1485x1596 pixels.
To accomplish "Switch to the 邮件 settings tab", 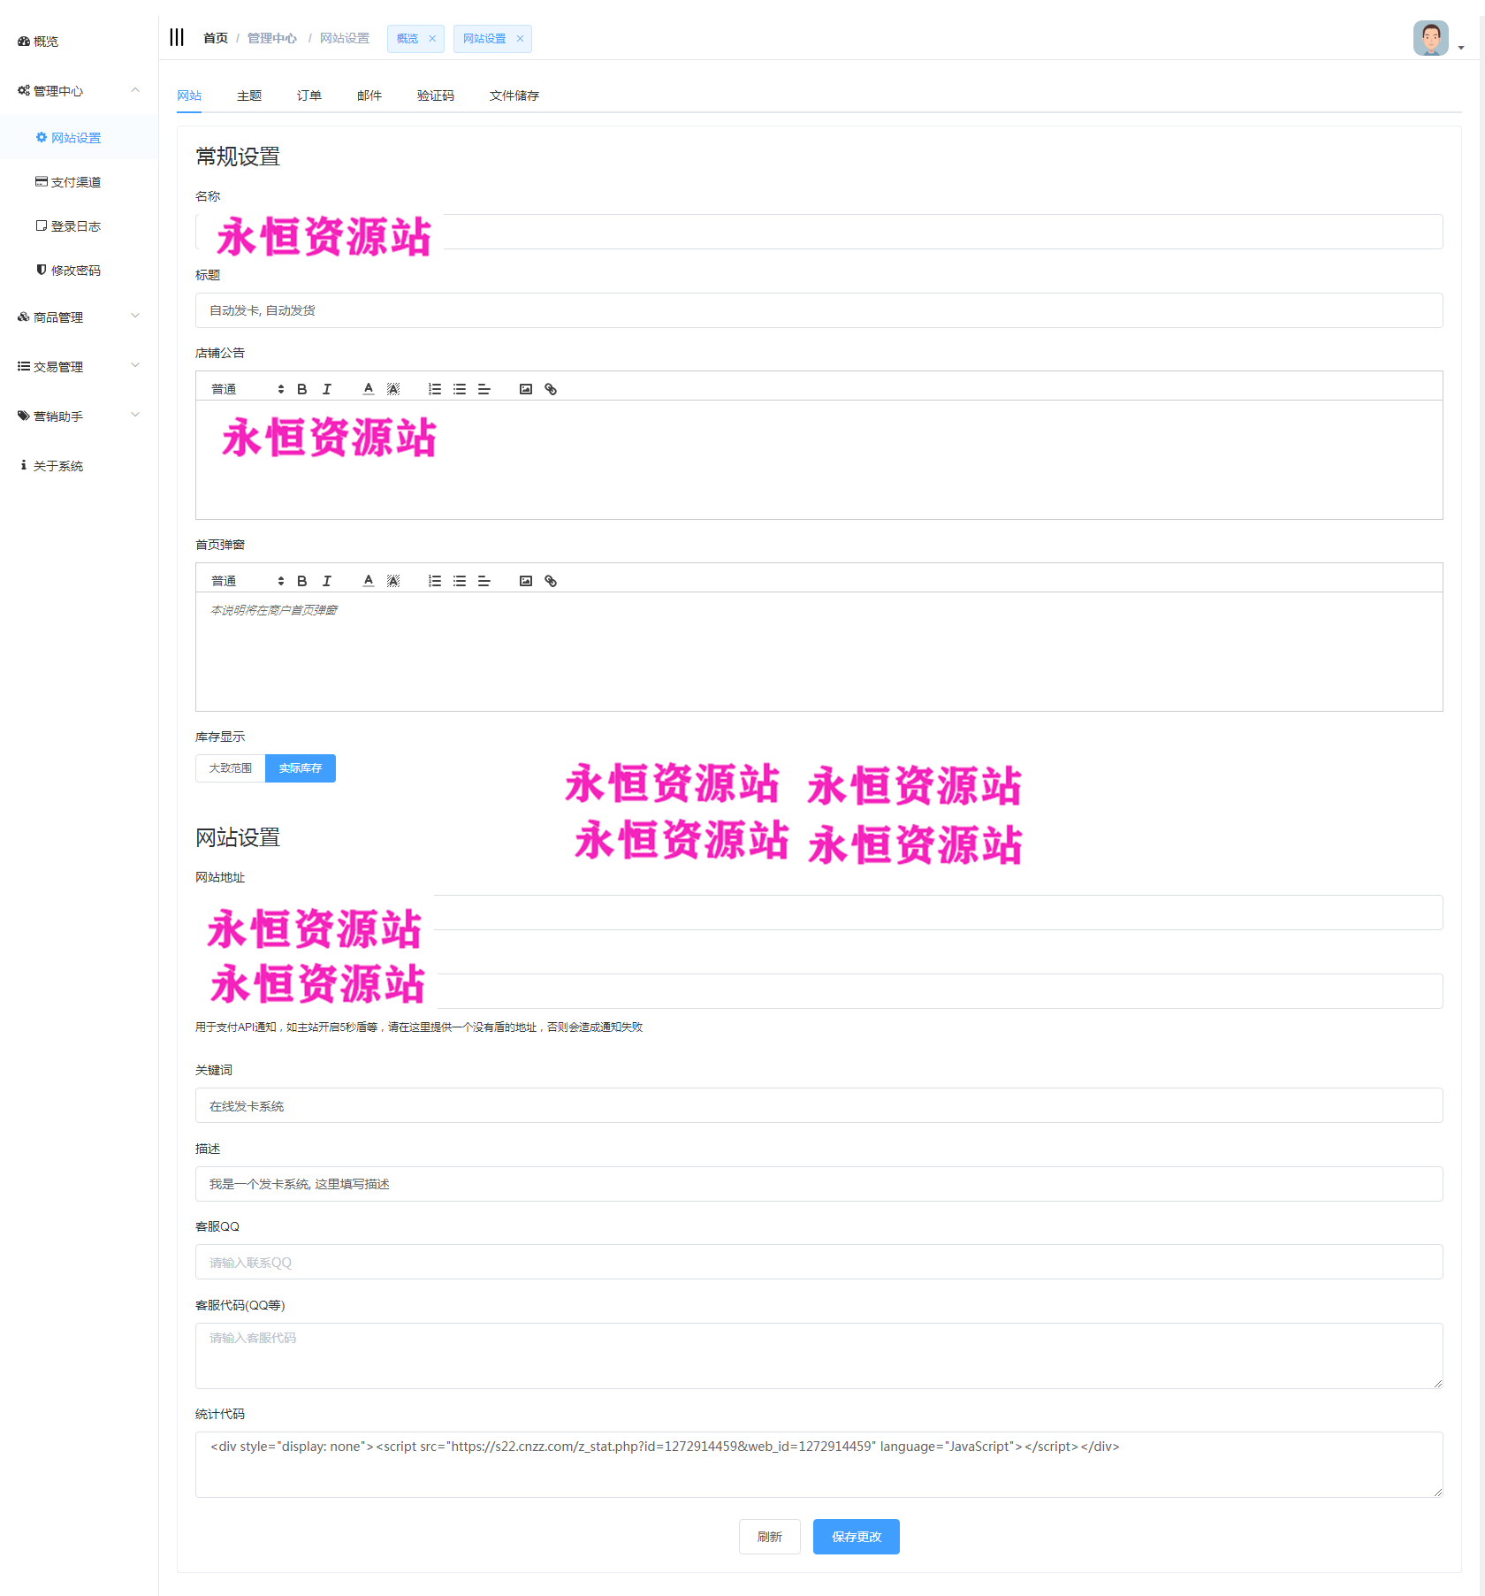I will tap(369, 95).
